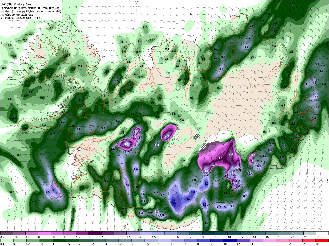Click the "(+51 h)" forecast offset text
This screenshot has width=329, height=246.
point(37,18)
